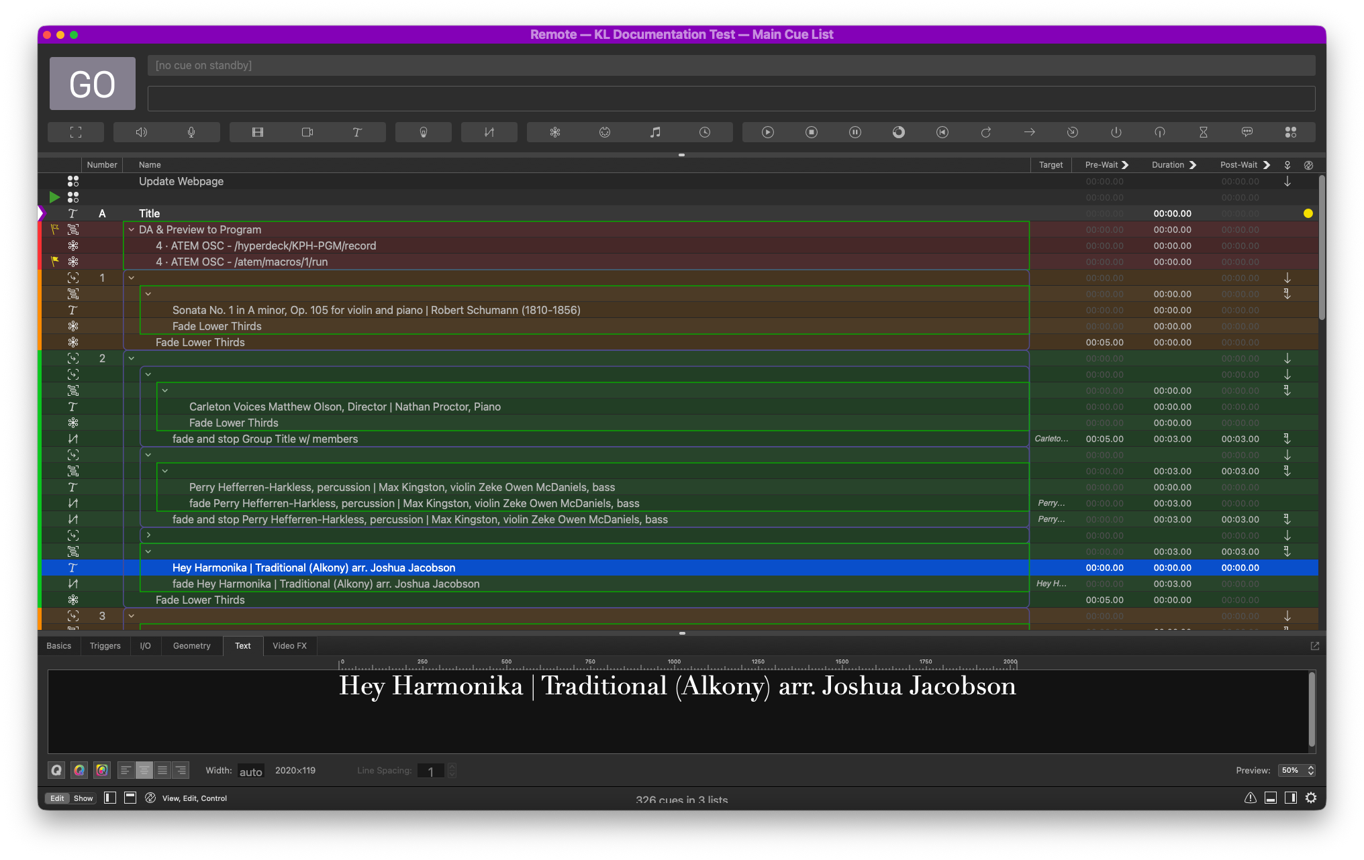Set text alignment to left
The image size is (1364, 860).
point(126,770)
